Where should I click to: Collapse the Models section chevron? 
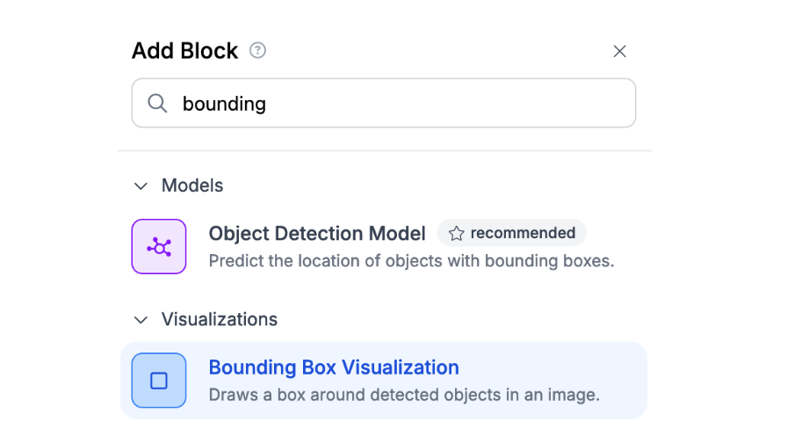coord(141,186)
